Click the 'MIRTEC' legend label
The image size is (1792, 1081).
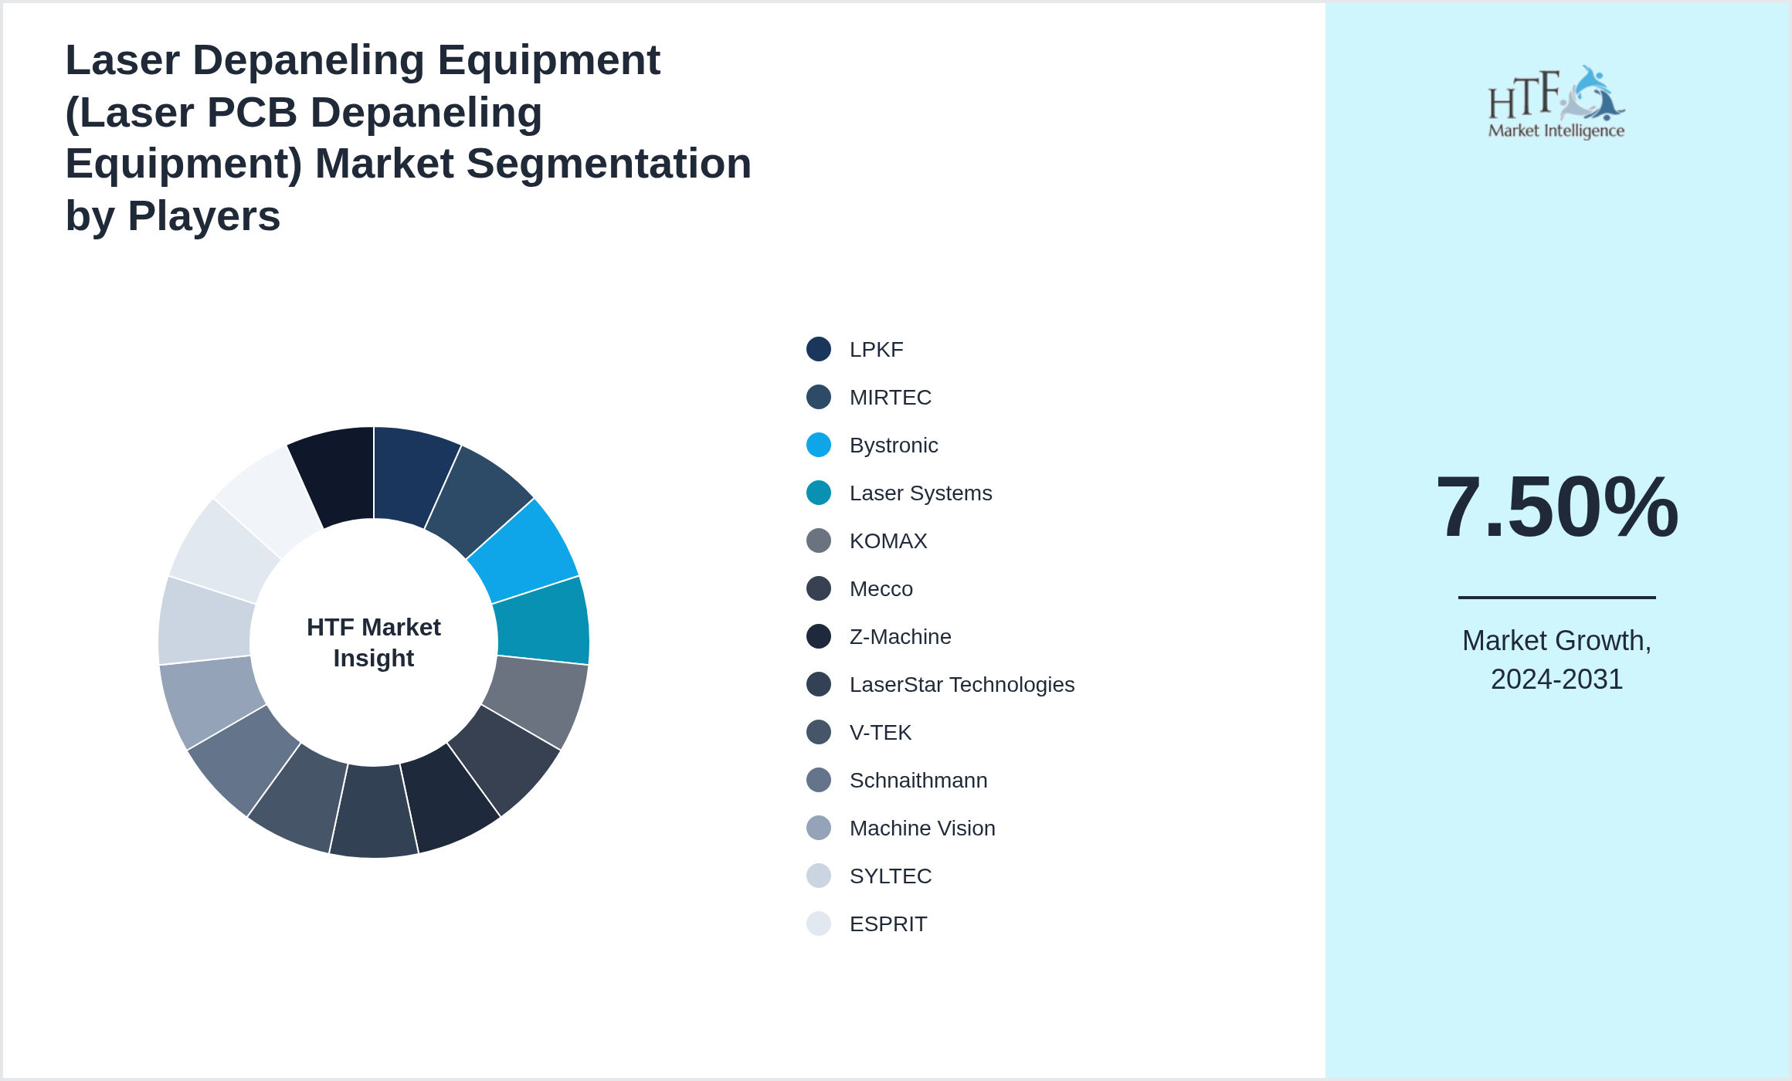point(891,398)
